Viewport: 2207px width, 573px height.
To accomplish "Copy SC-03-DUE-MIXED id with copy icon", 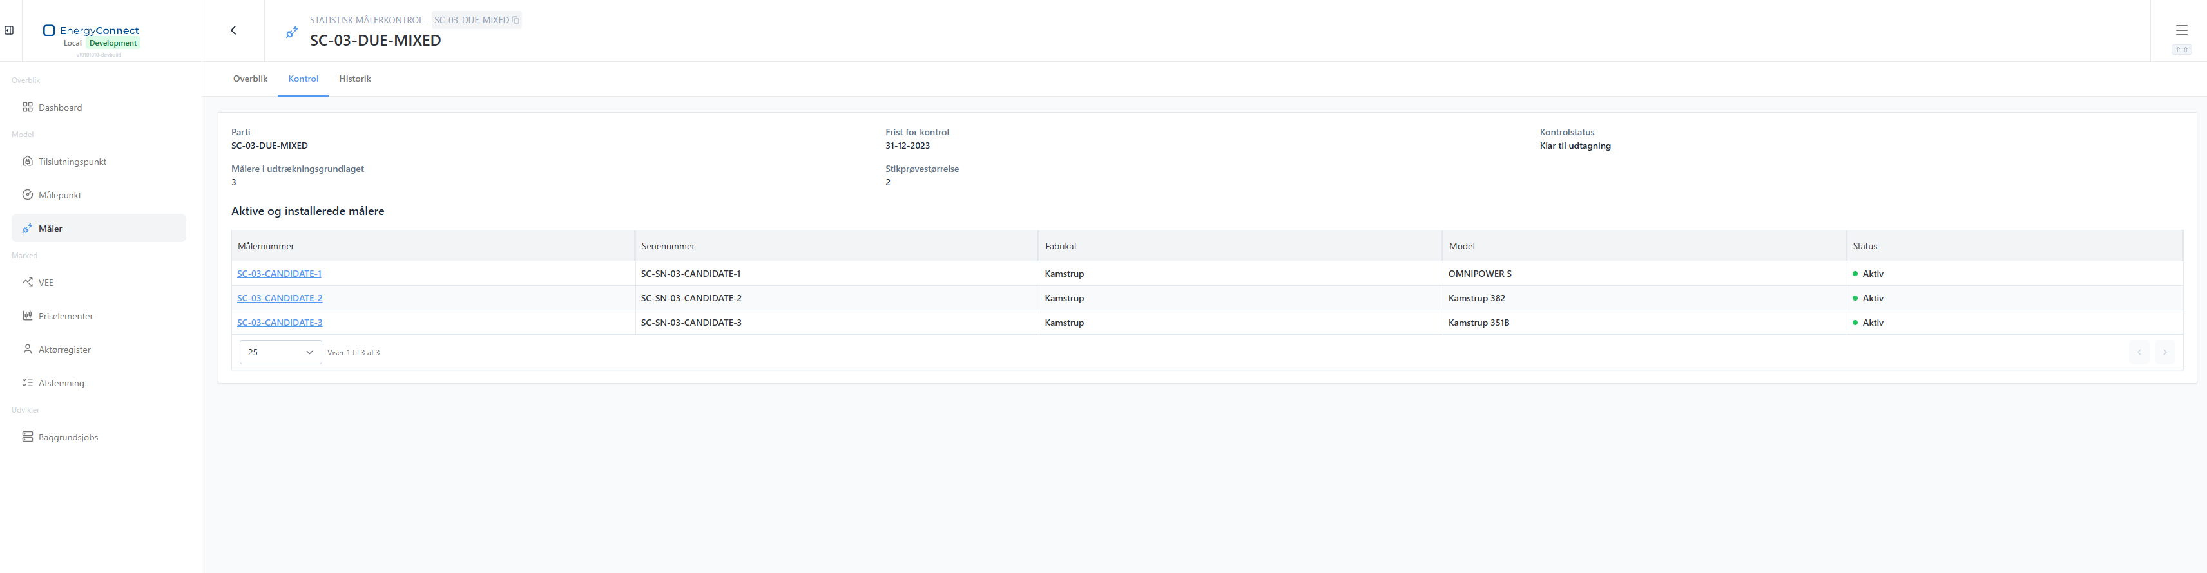I will coord(516,20).
